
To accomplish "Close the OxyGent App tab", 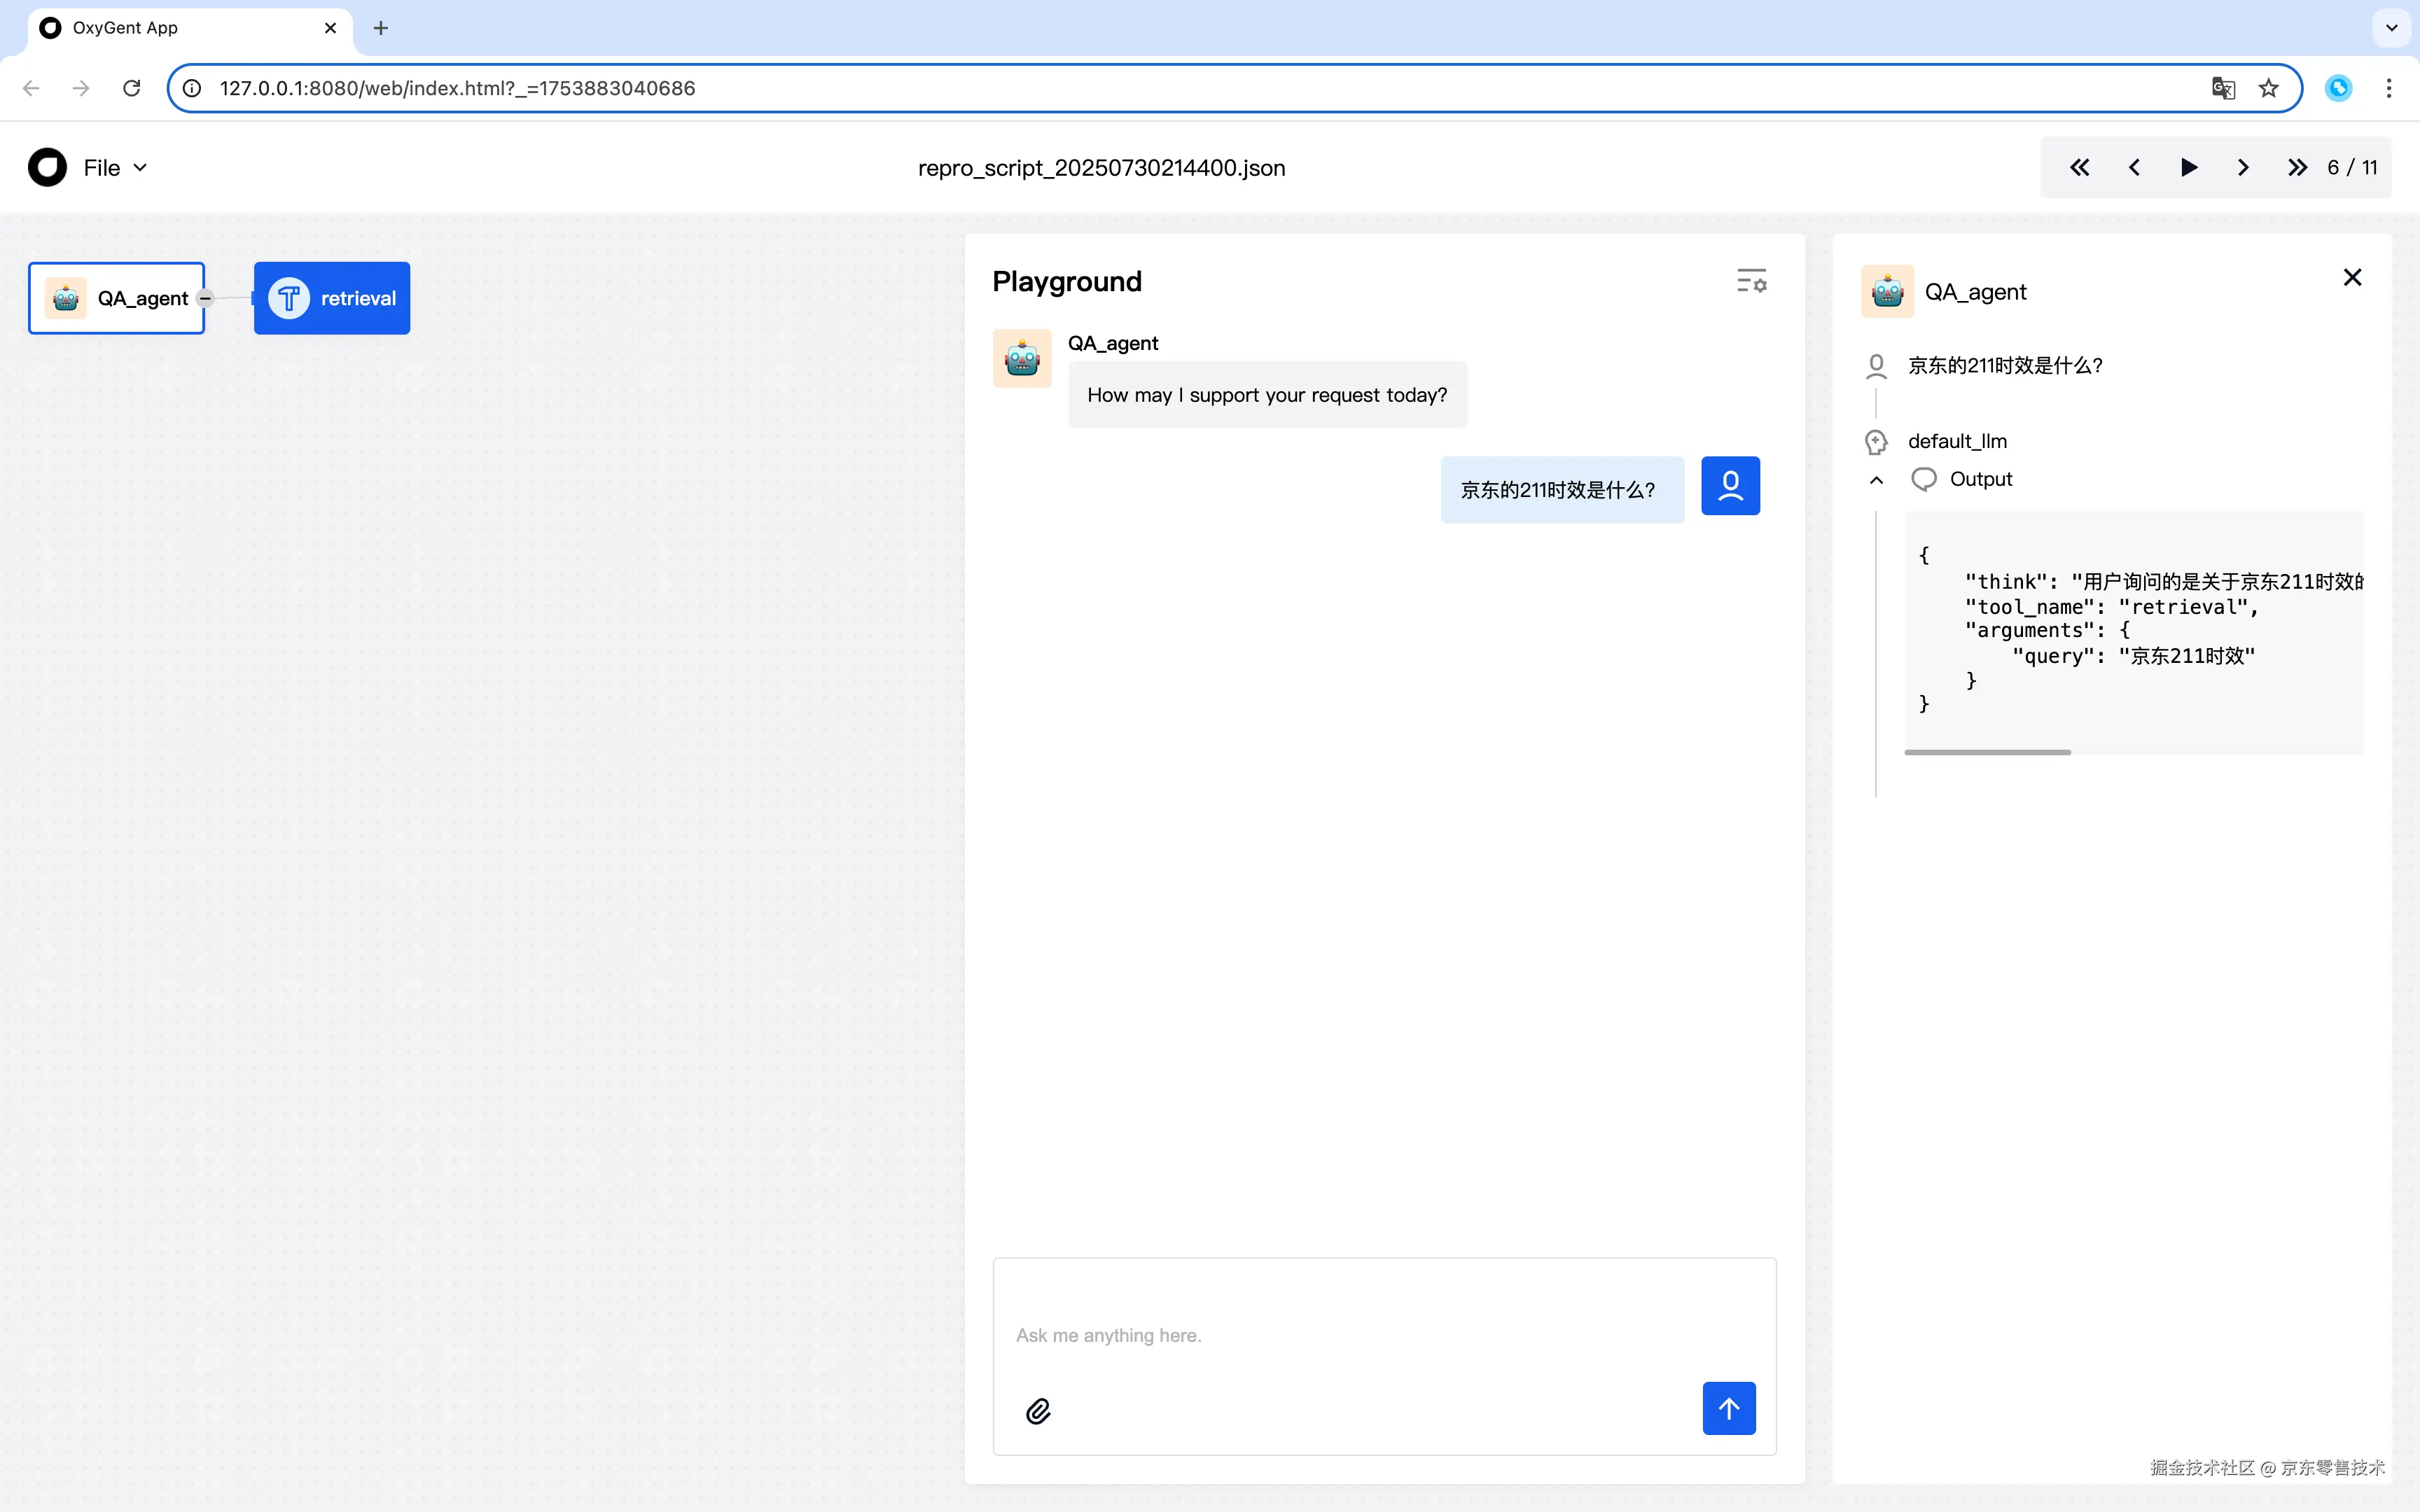I will pyautogui.click(x=330, y=28).
